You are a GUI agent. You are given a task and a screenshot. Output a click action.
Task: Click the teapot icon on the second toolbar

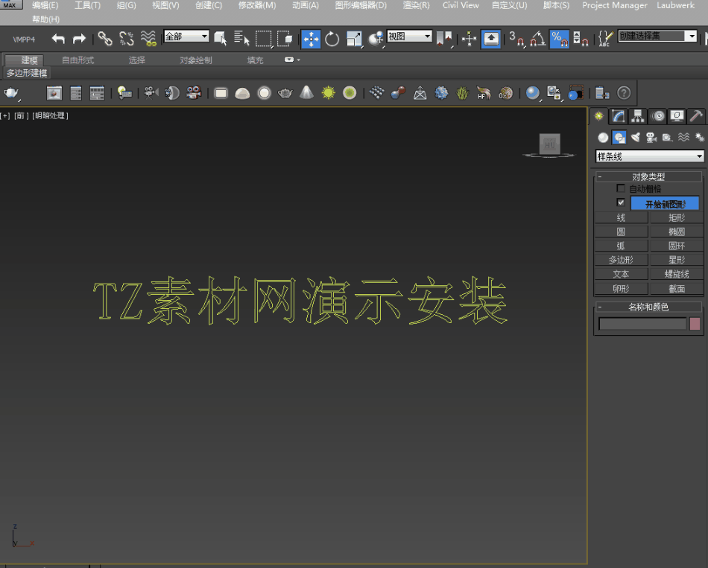(x=12, y=93)
